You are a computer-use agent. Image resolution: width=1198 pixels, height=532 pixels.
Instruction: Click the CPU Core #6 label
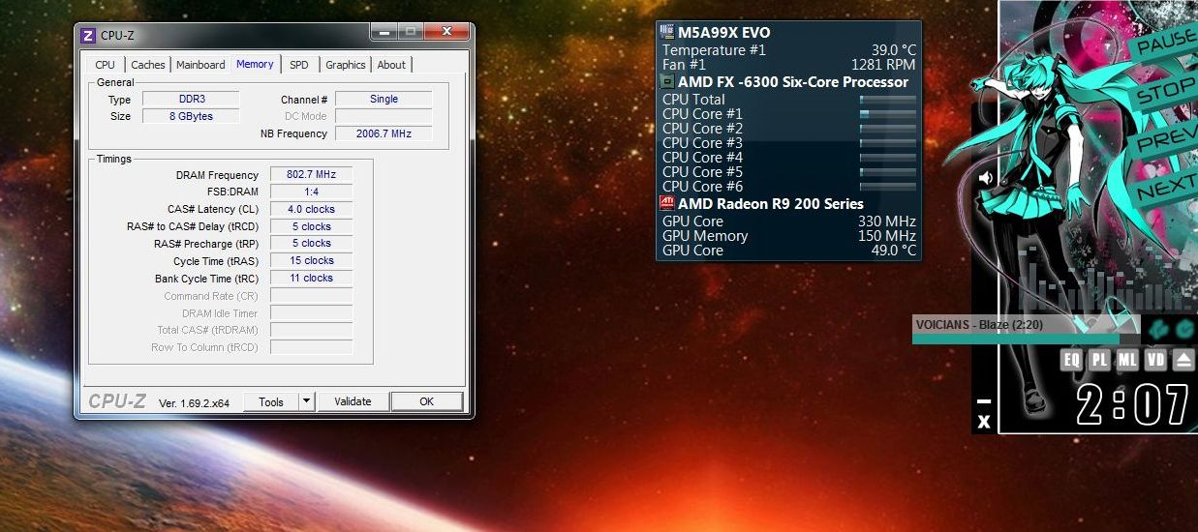pos(703,187)
